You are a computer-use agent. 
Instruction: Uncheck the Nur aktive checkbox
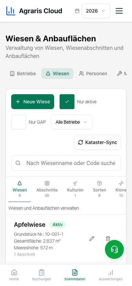click(x=67, y=102)
